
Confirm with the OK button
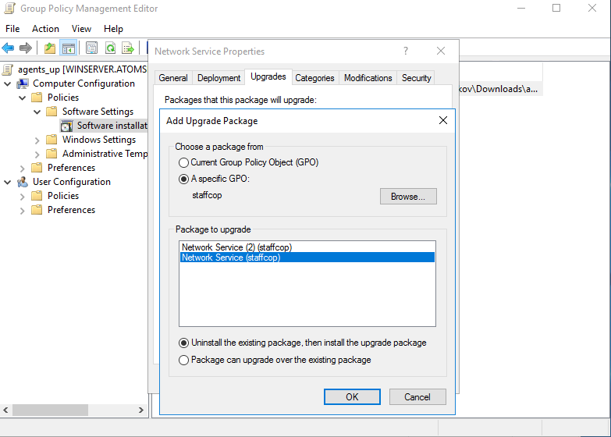click(352, 396)
